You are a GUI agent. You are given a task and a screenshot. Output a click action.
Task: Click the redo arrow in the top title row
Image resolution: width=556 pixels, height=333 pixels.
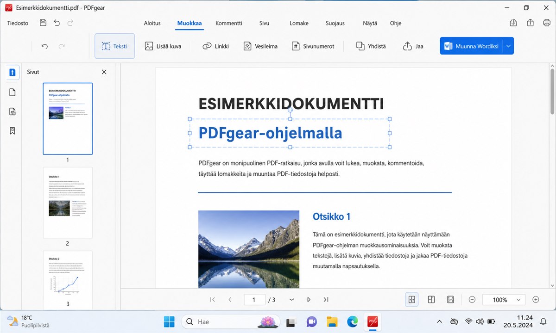[70, 23]
